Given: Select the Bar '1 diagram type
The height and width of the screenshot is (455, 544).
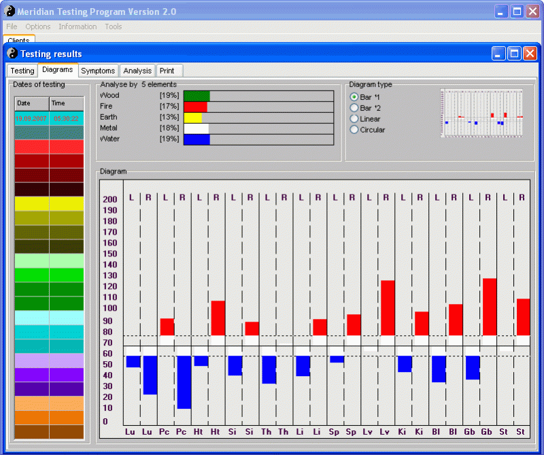Looking at the screenshot, I should tap(354, 97).
